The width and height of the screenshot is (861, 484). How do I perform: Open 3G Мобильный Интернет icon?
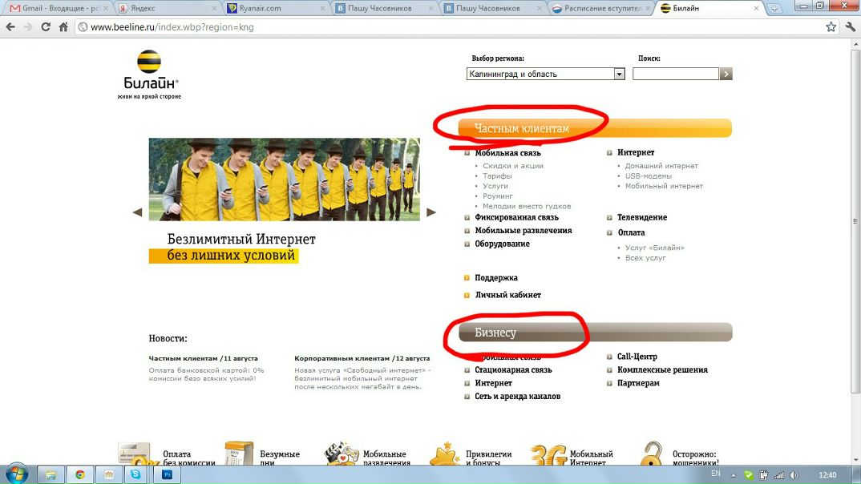(x=548, y=455)
